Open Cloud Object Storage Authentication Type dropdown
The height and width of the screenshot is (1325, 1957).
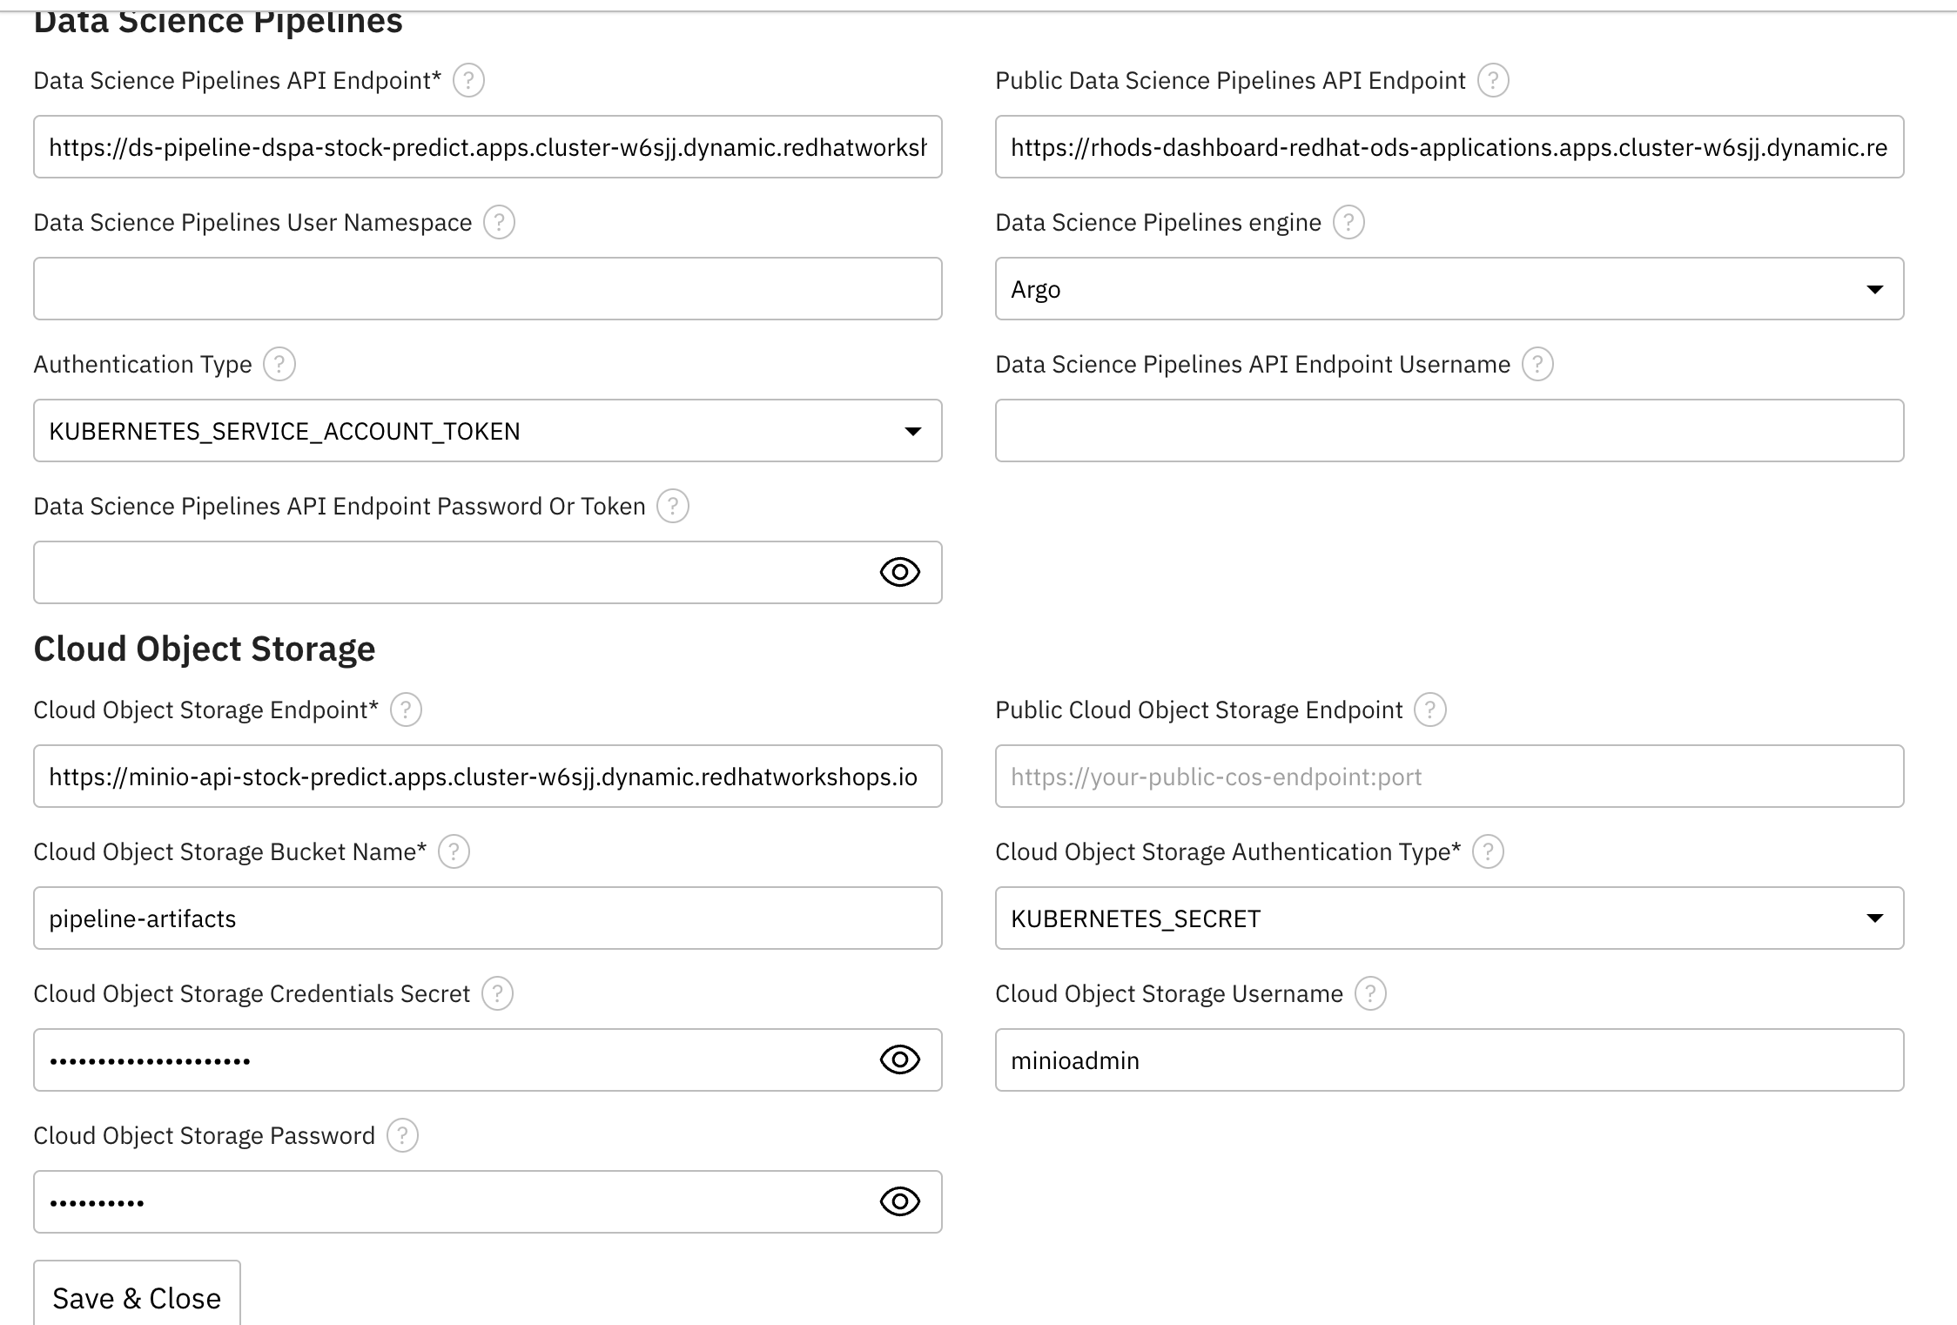click(1449, 918)
